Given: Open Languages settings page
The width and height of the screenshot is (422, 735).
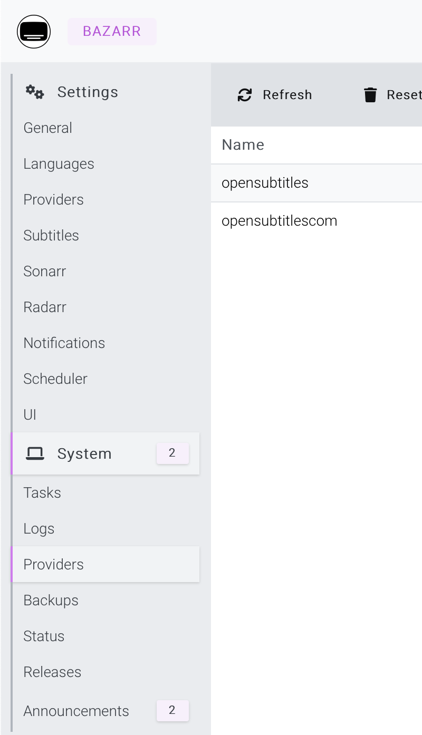Looking at the screenshot, I should click(59, 164).
